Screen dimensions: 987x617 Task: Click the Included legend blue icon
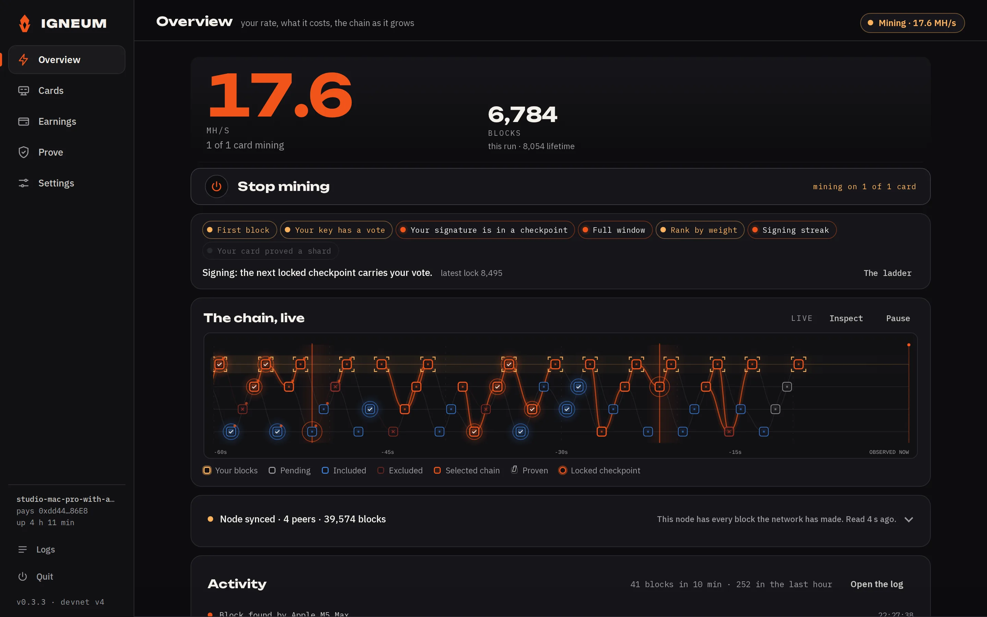click(x=325, y=471)
